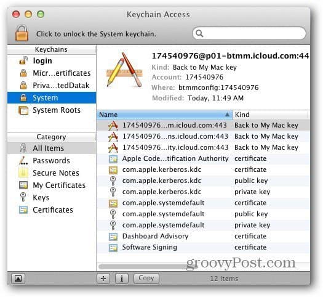Image resolution: width=323 pixels, height=297 pixels.
Task: Select the Software Signing certificate
Action: click(x=203, y=248)
